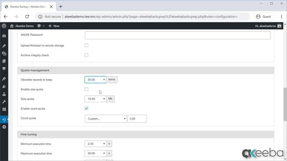Open Minimum execution time dropdown
287x161 pixels.
tap(96, 144)
